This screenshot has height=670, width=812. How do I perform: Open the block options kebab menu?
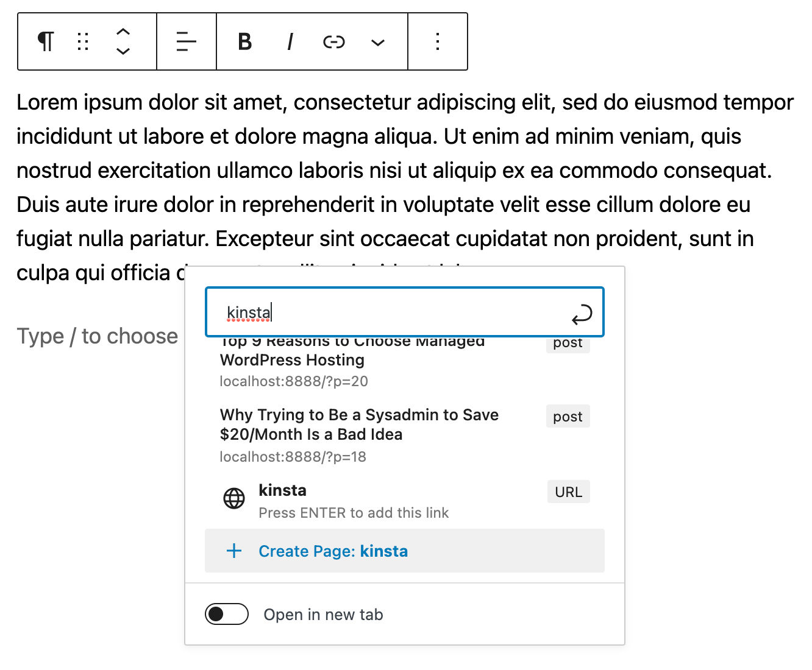[438, 41]
